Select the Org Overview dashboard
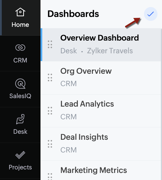The image size is (162, 180). pos(101,78)
